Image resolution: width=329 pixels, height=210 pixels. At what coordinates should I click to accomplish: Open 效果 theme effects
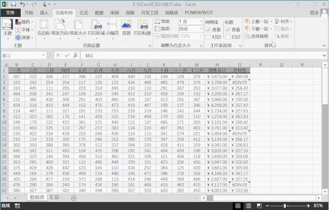[x=24, y=37]
